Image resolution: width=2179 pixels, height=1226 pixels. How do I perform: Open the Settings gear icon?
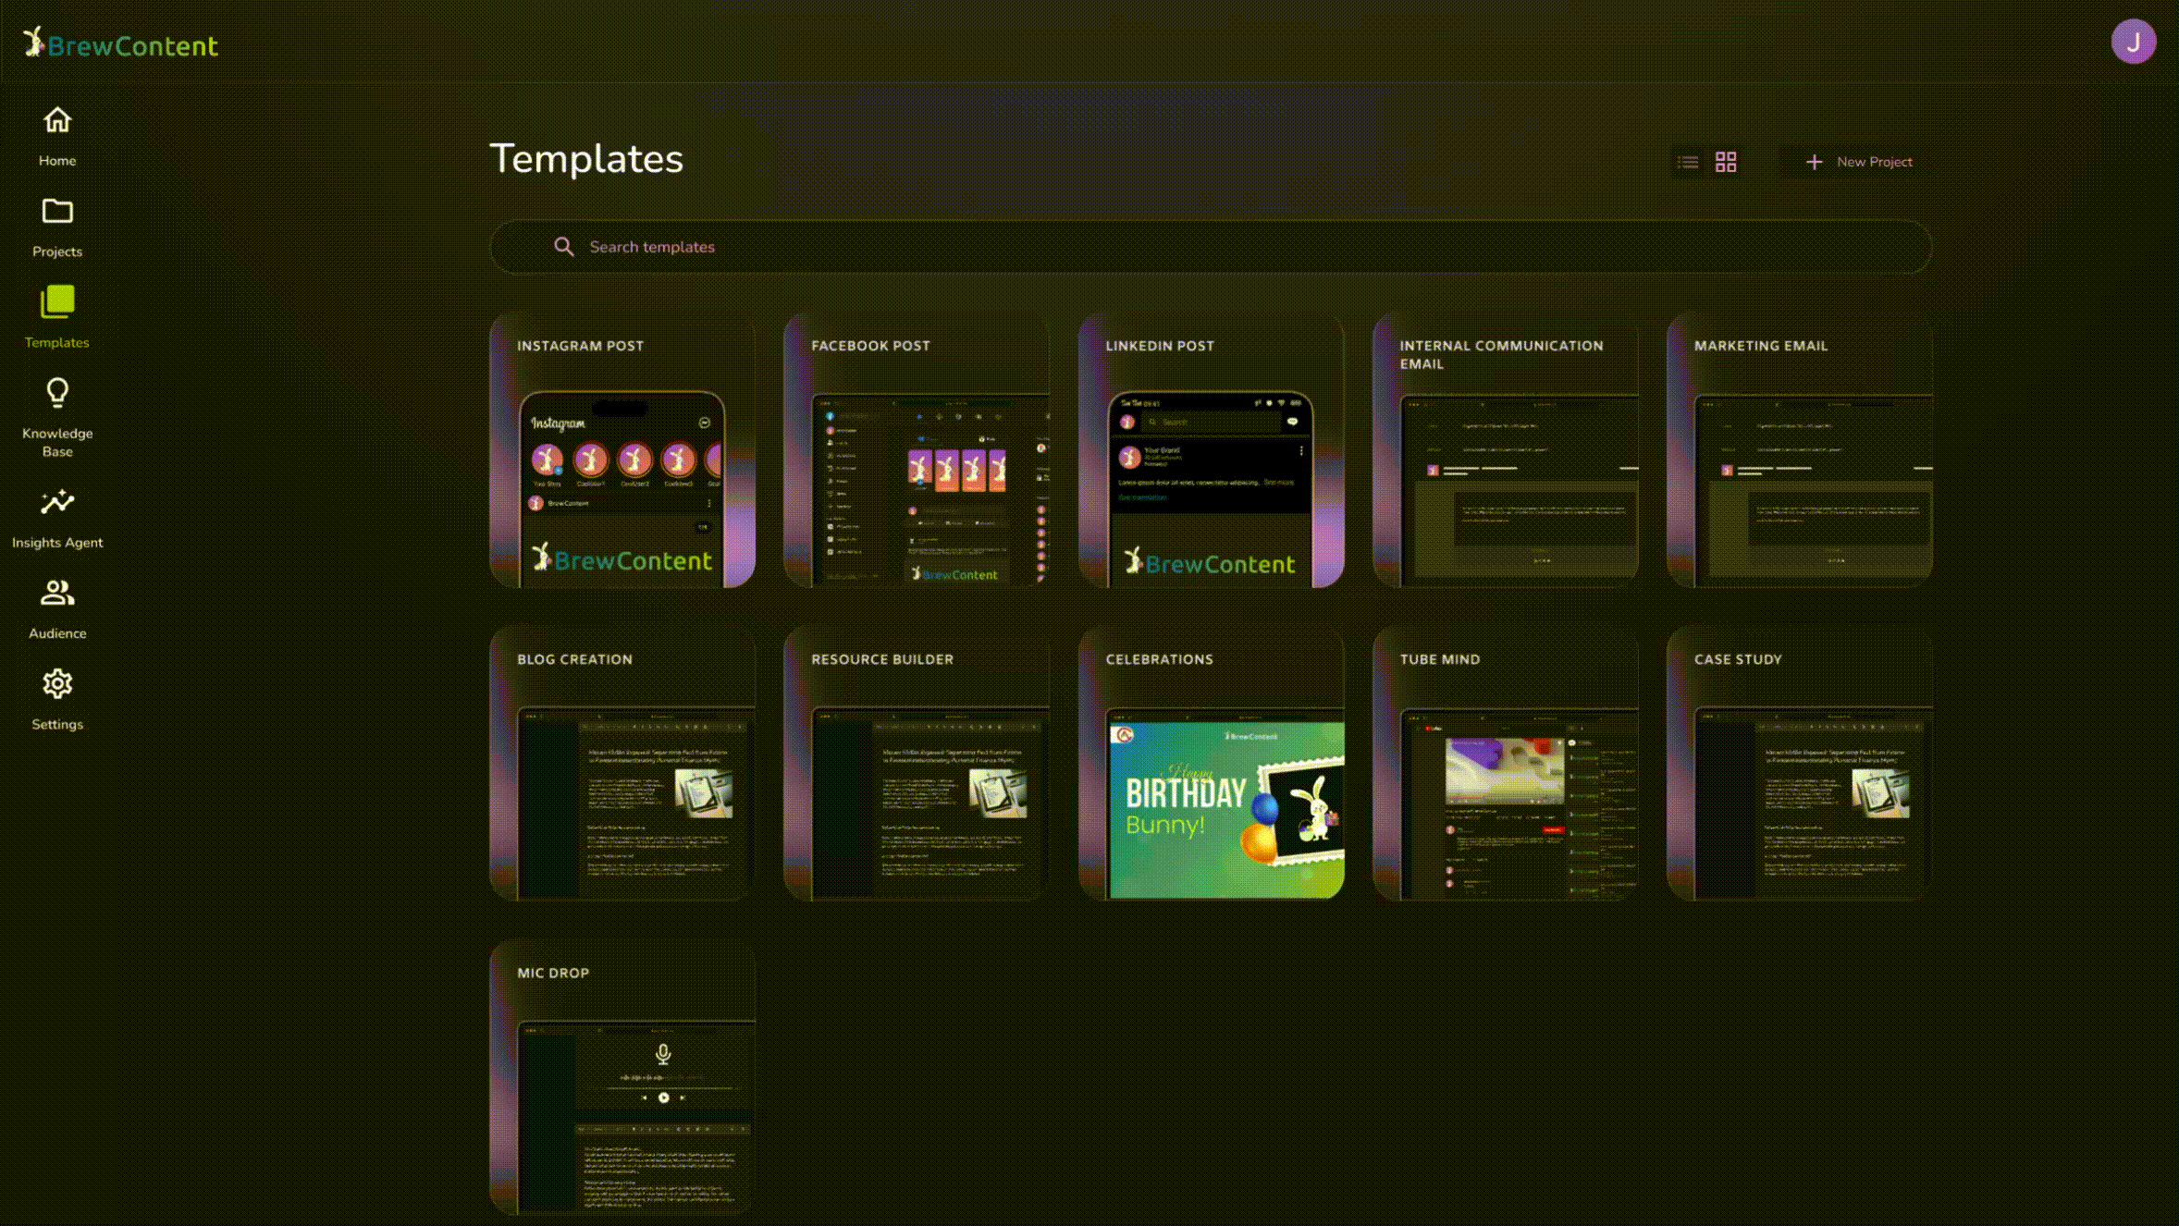pos(57,684)
